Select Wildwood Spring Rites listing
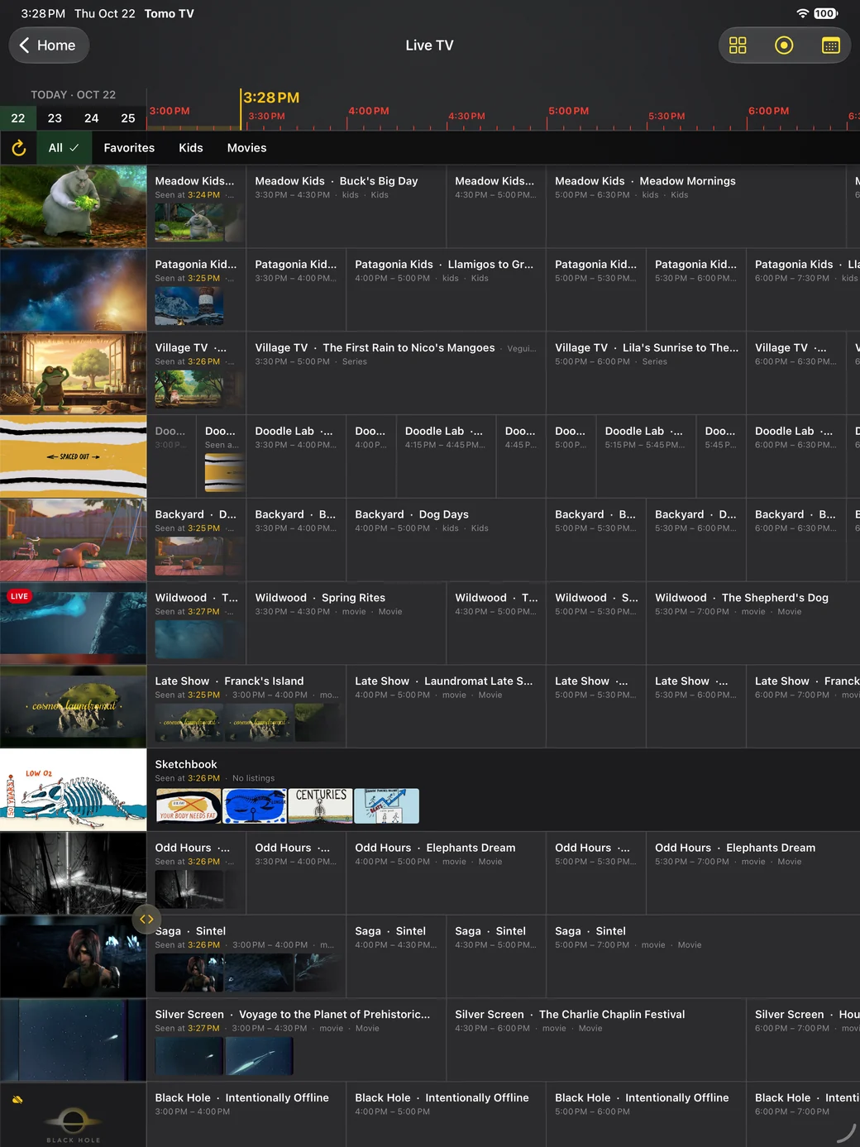 tap(346, 624)
